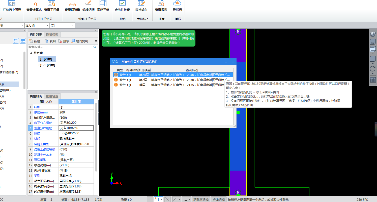The width and height of the screenshot is (377, 202).
Task: Show 钢筋三维 rebar 3D view
Action: (103, 6)
